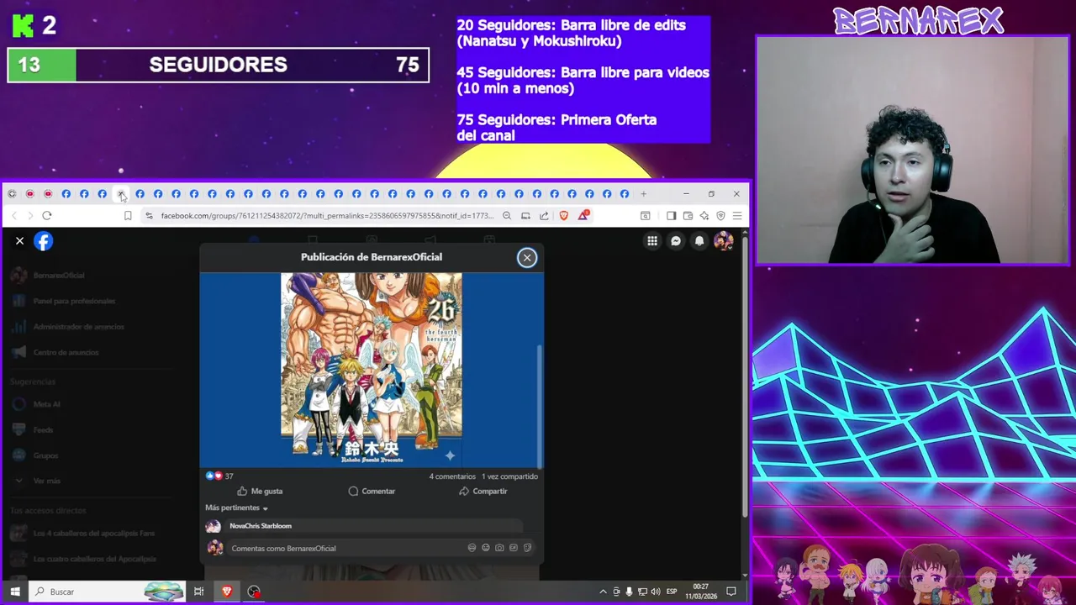
Task: Click the Facebook logo icon
Action: point(44,241)
